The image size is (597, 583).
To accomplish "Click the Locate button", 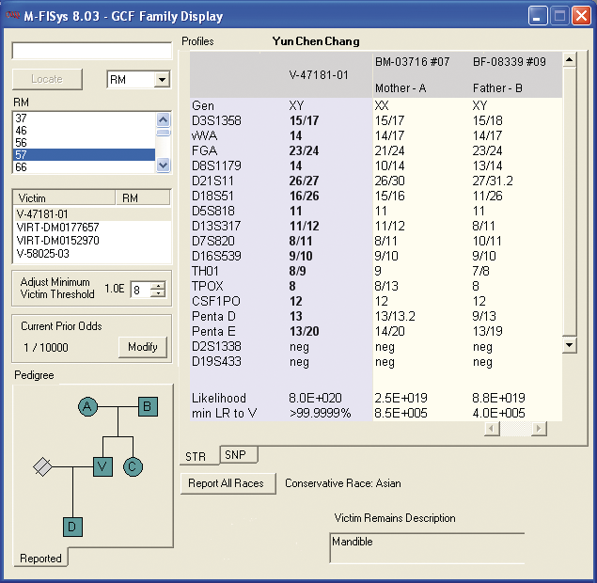I will [x=46, y=79].
